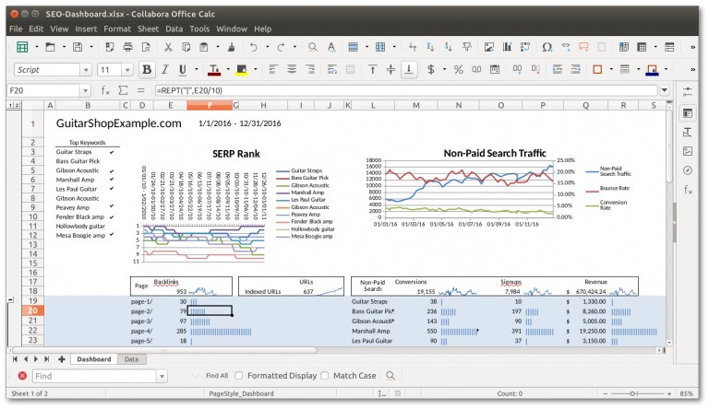Enable the Formatted Display checkbox
The width and height of the screenshot is (709, 409).
[x=239, y=376]
